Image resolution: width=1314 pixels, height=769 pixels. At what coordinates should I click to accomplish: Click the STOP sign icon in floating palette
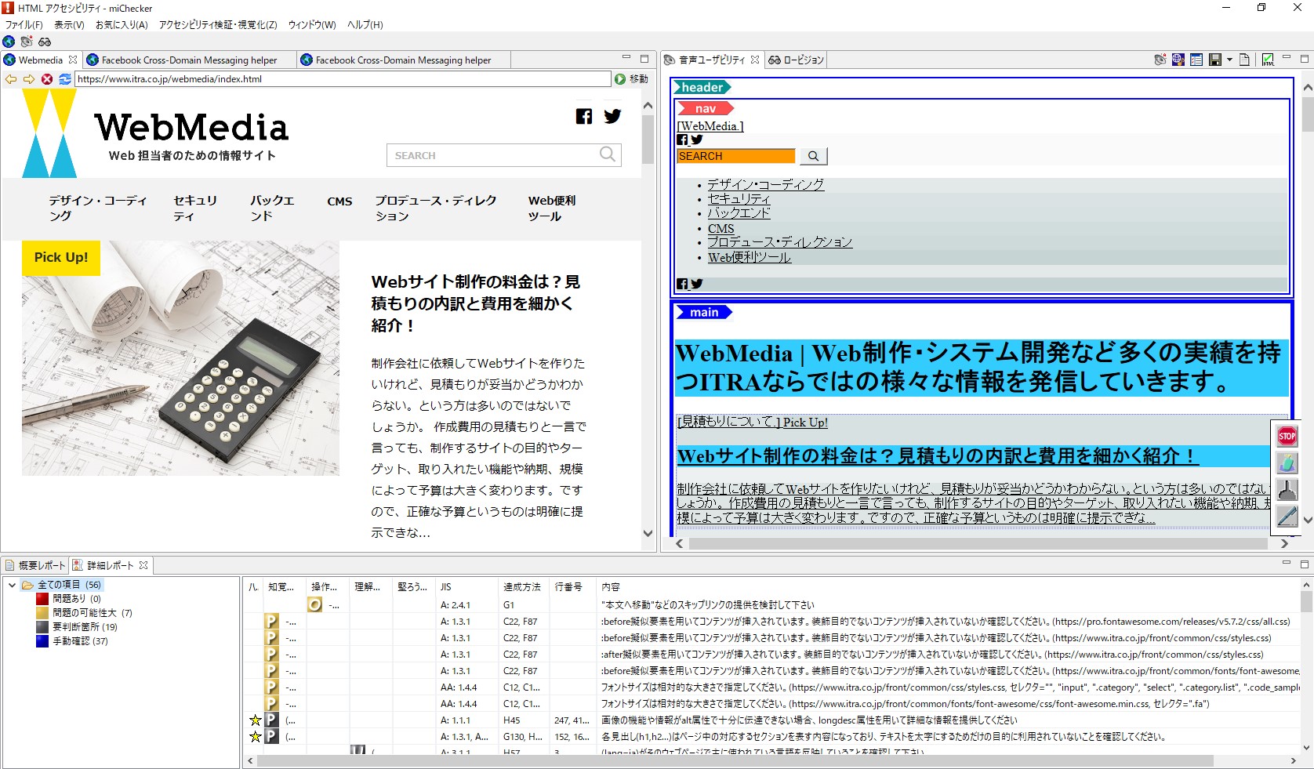pyautogui.click(x=1287, y=436)
